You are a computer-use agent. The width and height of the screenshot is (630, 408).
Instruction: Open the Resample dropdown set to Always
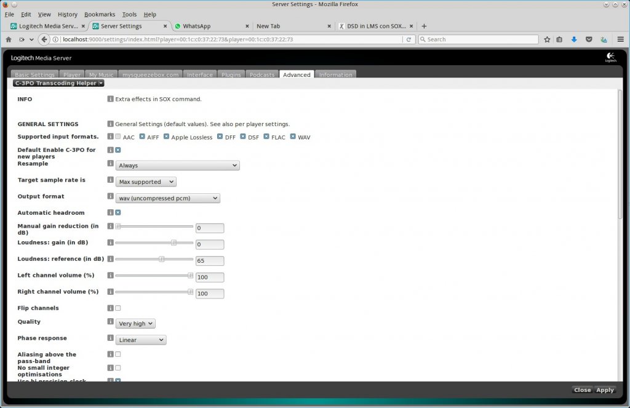(177, 166)
